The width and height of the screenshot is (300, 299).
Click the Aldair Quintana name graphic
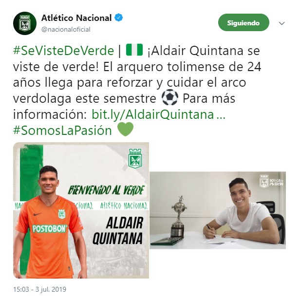pos(118,231)
